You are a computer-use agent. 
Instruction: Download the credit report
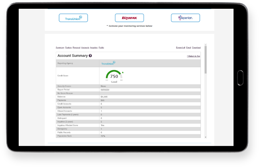(197, 47)
